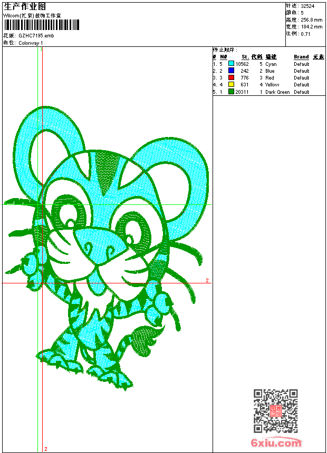Image resolution: width=327 pixels, height=453 pixels.
Task: Click the Blue color swatch
Action: [231, 71]
